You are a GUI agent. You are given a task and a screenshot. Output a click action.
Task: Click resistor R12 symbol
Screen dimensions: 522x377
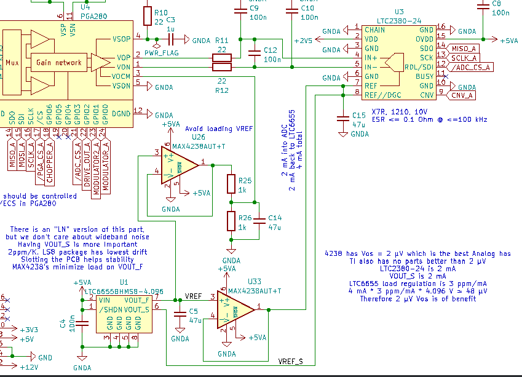(x=222, y=67)
